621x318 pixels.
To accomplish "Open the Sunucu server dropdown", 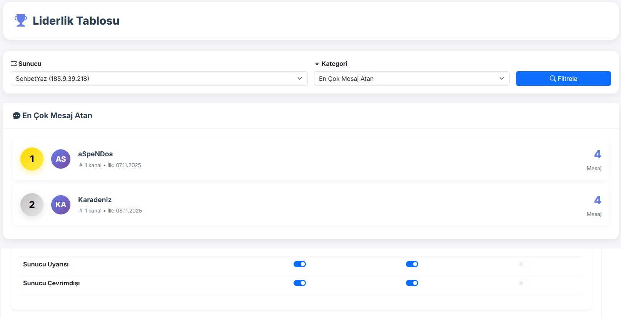I will pyautogui.click(x=159, y=79).
